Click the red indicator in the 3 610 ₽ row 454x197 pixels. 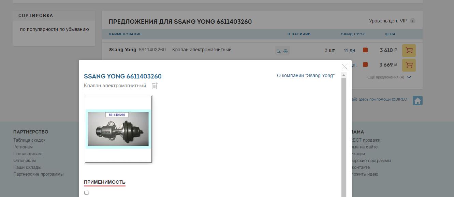point(365,50)
